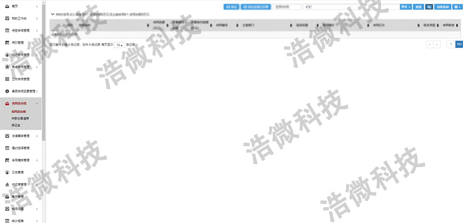Open the page size dropdown showing 10
Viewport: 463px width, 223px height.
(x=120, y=45)
